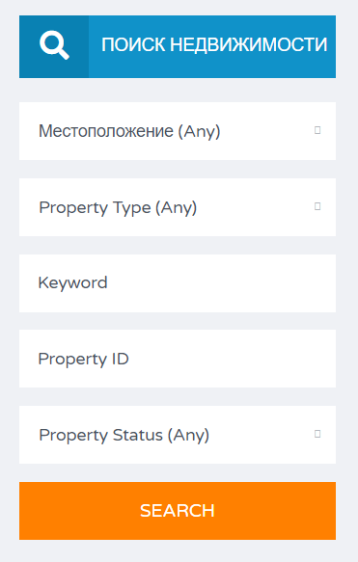Open the Местоположение (Any) dropdown
This screenshot has width=358, height=562.
[178, 131]
